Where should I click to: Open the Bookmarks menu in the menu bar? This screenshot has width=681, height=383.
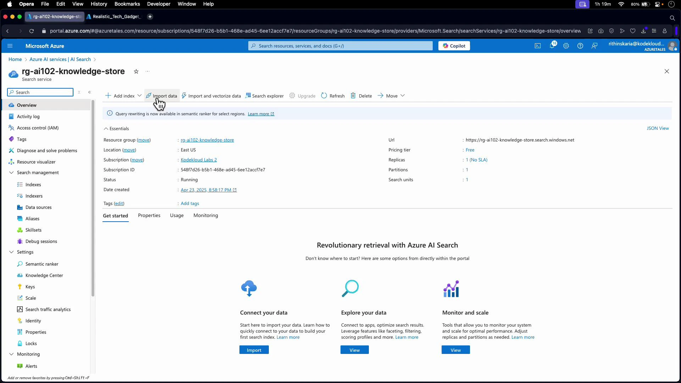[127, 4]
